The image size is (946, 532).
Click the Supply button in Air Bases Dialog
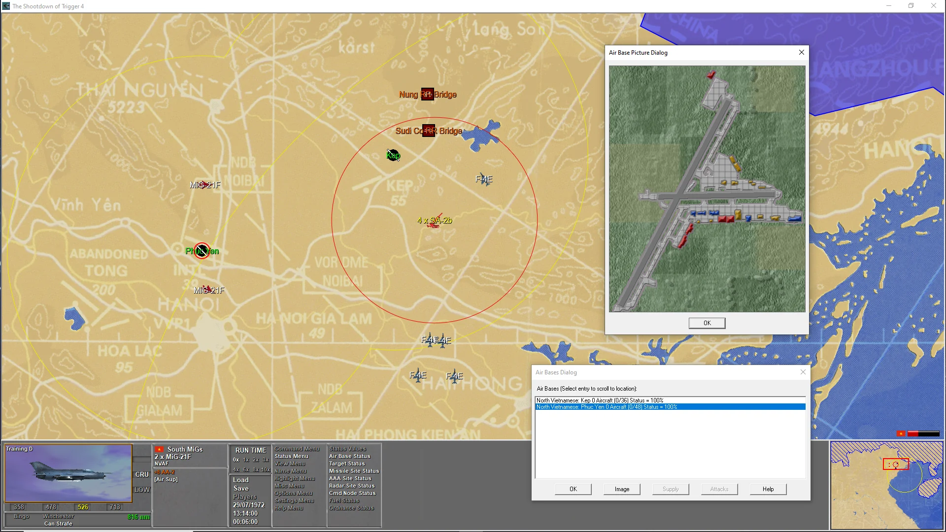pyautogui.click(x=671, y=489)
